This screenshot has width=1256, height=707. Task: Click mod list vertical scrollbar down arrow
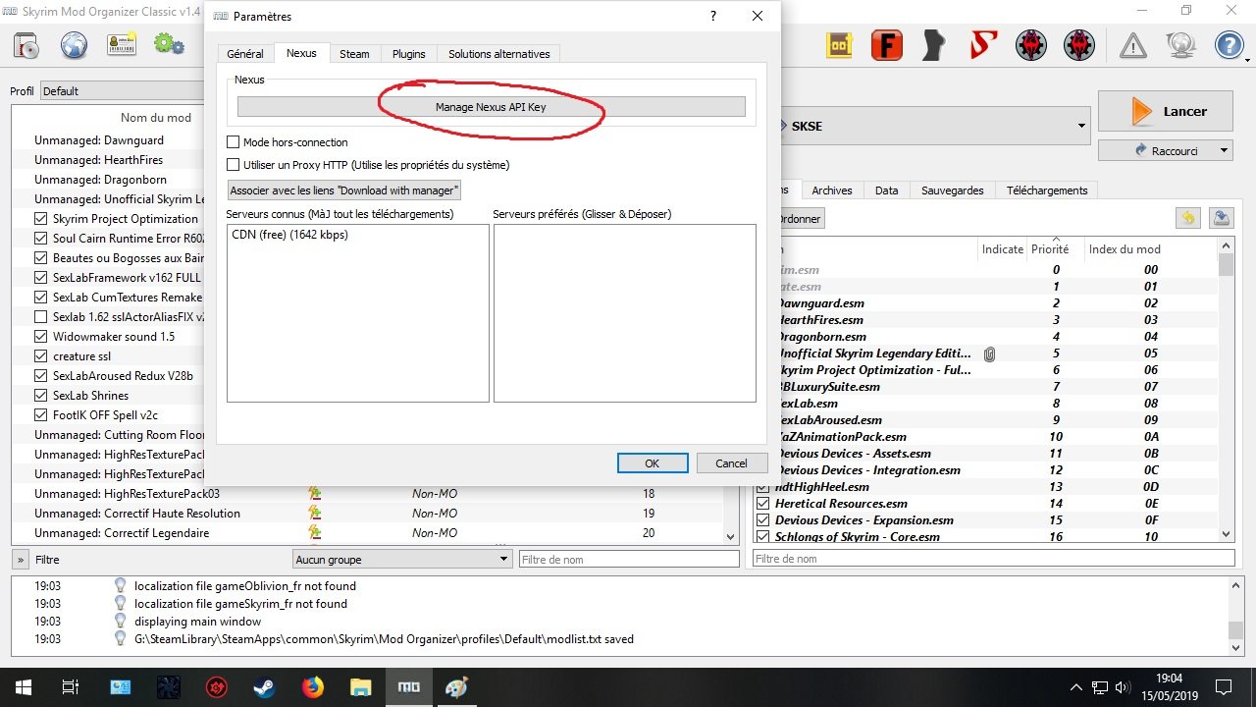coord(730,537)
